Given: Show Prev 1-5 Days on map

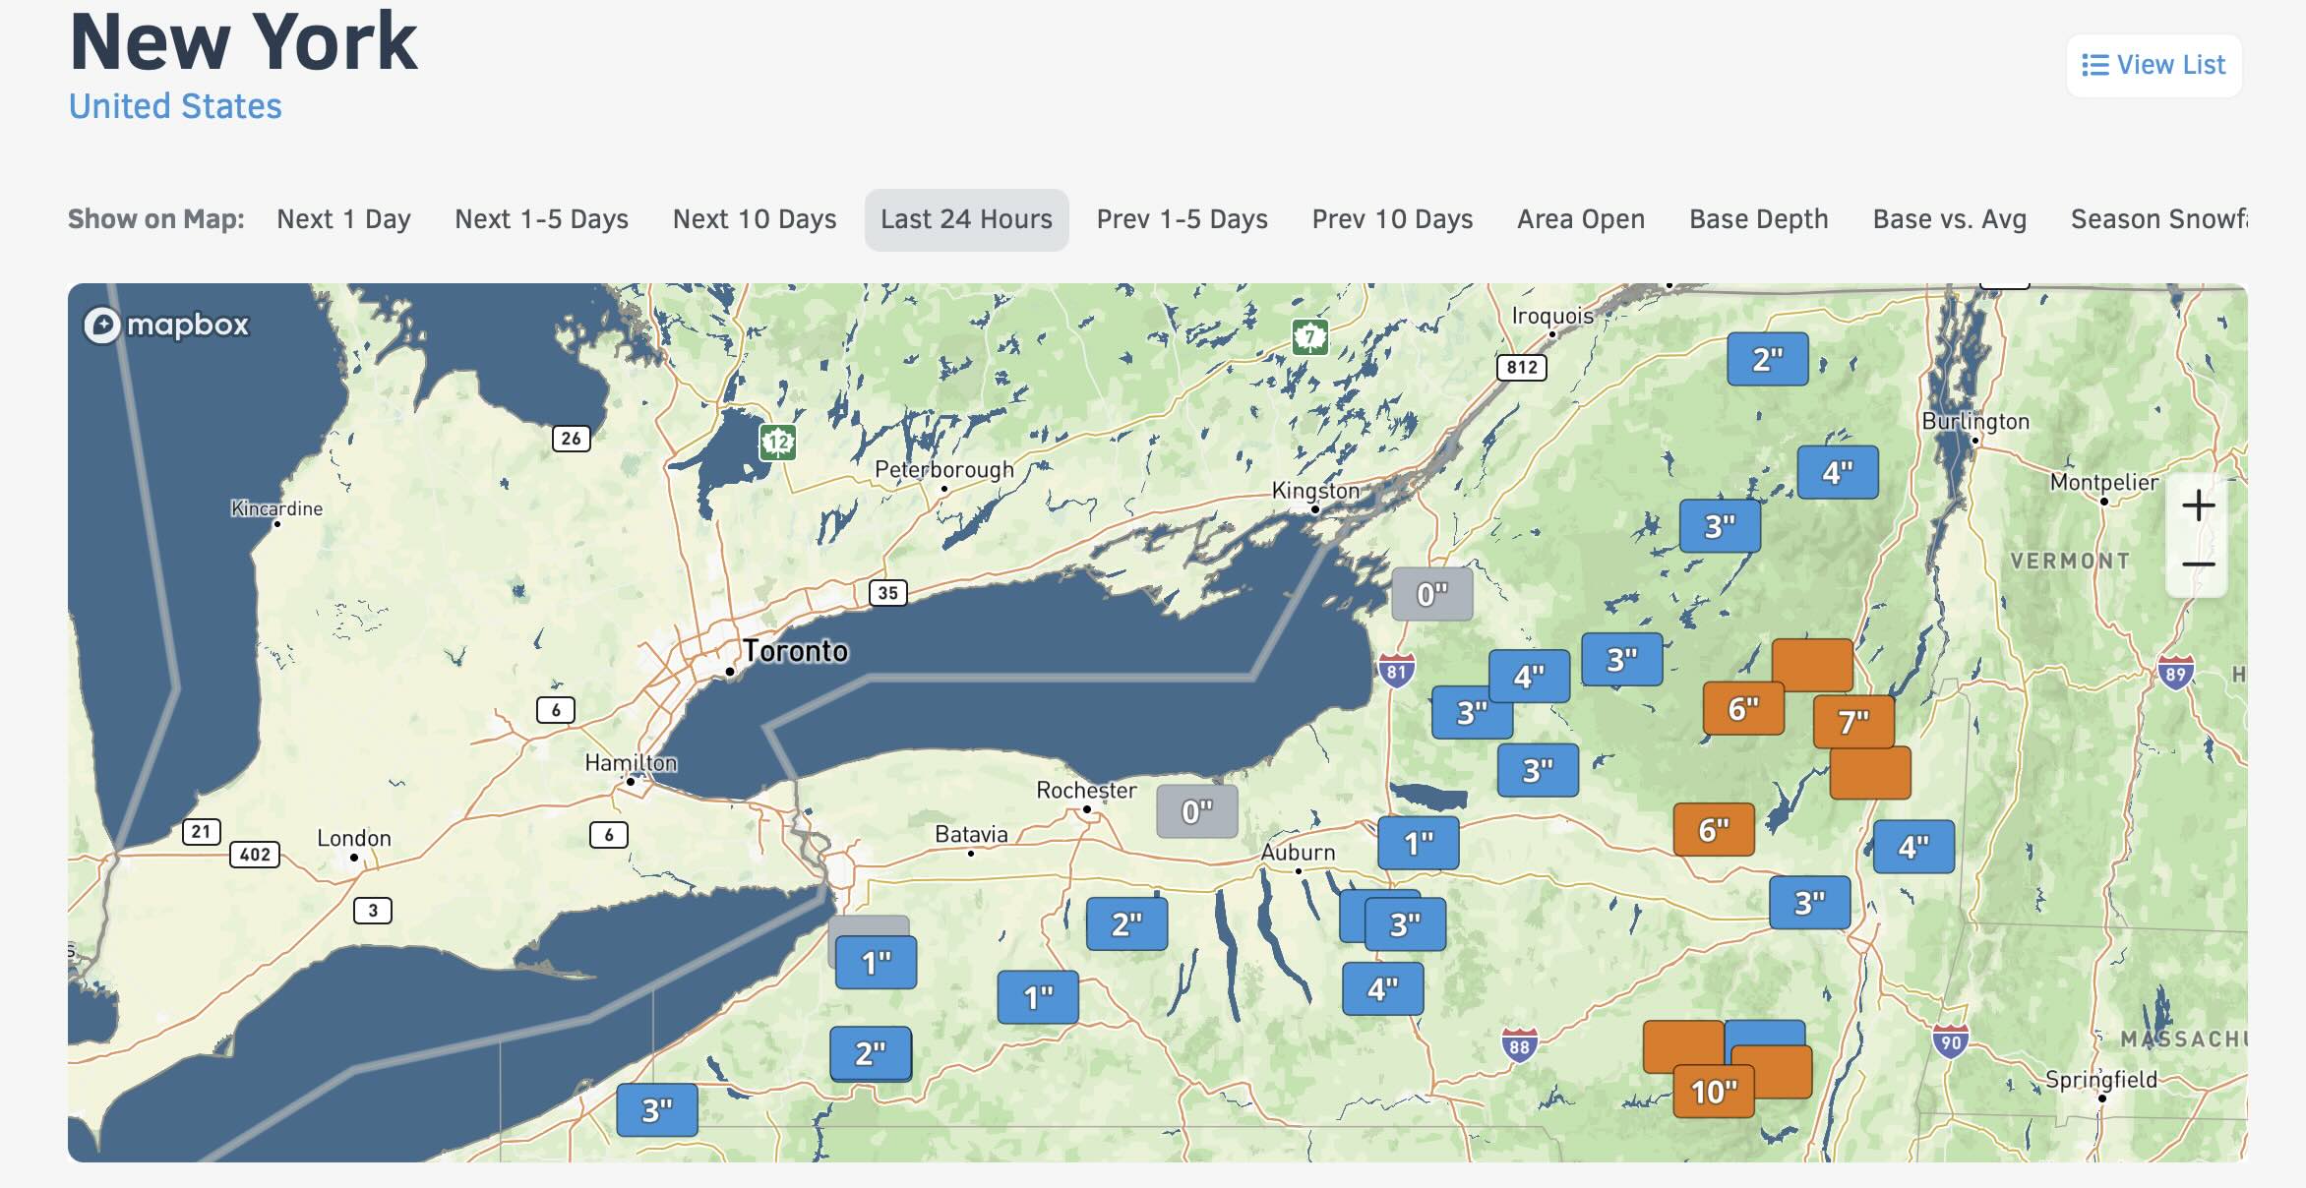Looking at the screenshot, I should [x=1182, y=219].
